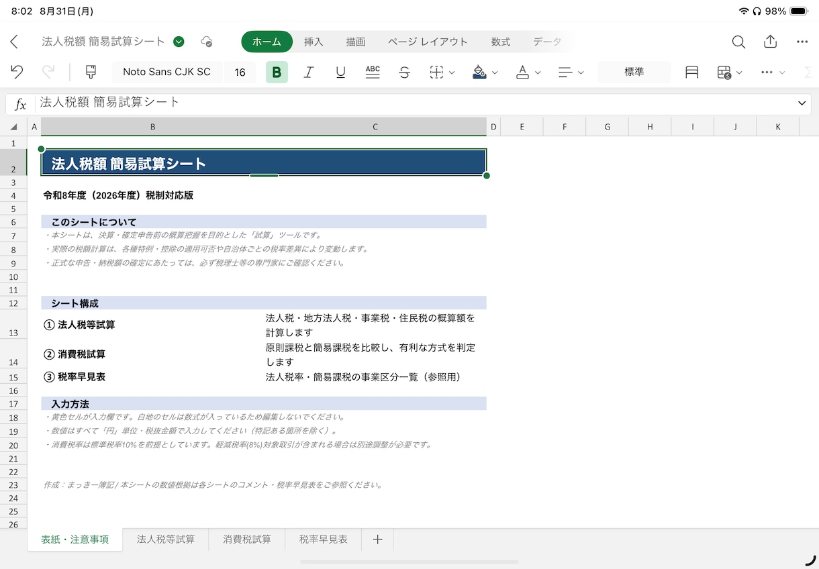Tap the workbook title 法人税額 簡易試算シート
Screen dimensions: 819x569
point(103,42)
